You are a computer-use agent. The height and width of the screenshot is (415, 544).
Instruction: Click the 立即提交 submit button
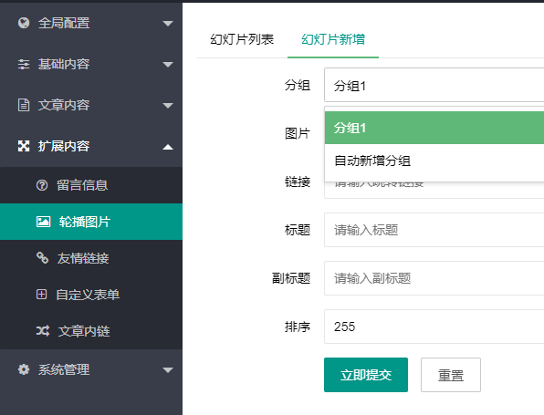point(366,375)
